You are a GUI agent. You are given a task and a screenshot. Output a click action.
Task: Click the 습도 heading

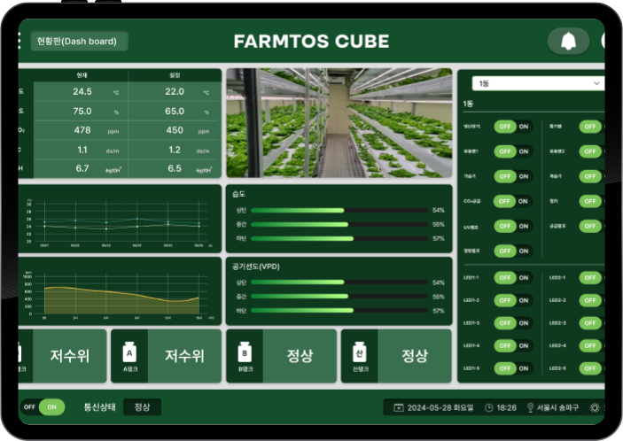pos(238,194)
